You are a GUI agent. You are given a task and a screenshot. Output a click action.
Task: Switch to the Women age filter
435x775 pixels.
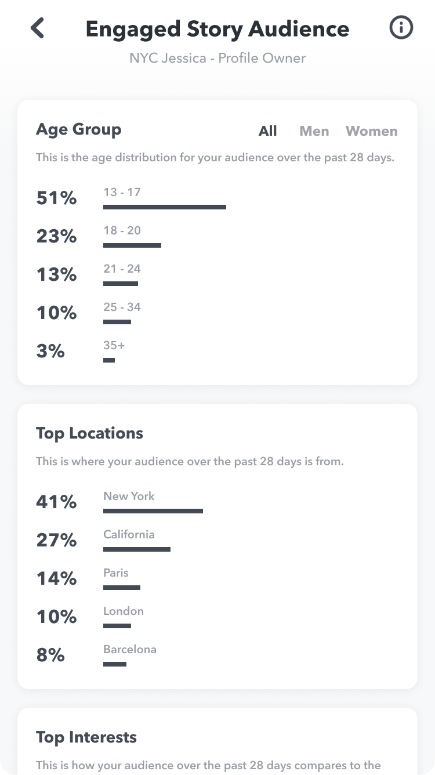pos(372,131)
